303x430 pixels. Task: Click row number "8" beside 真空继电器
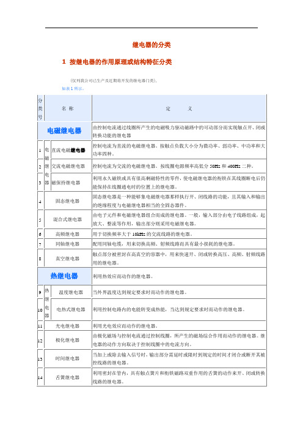click(x=40, y=259)
